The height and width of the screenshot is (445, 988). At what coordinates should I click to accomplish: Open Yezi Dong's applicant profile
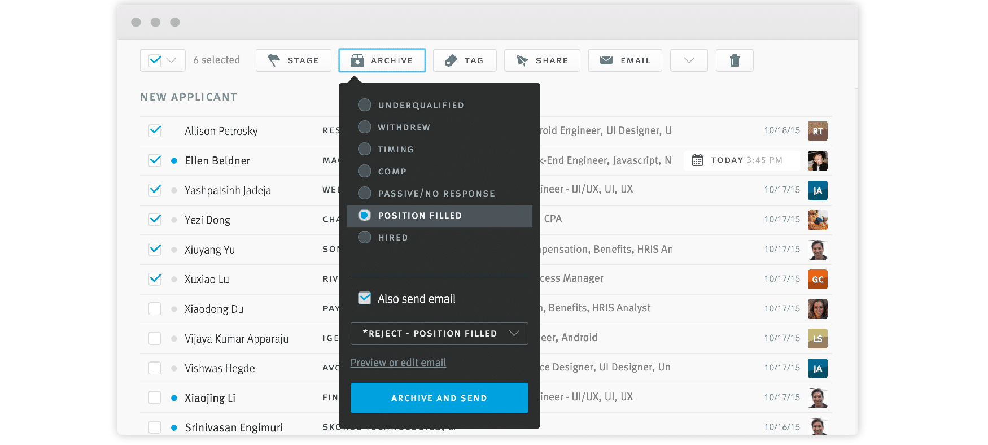coord(207,220)
